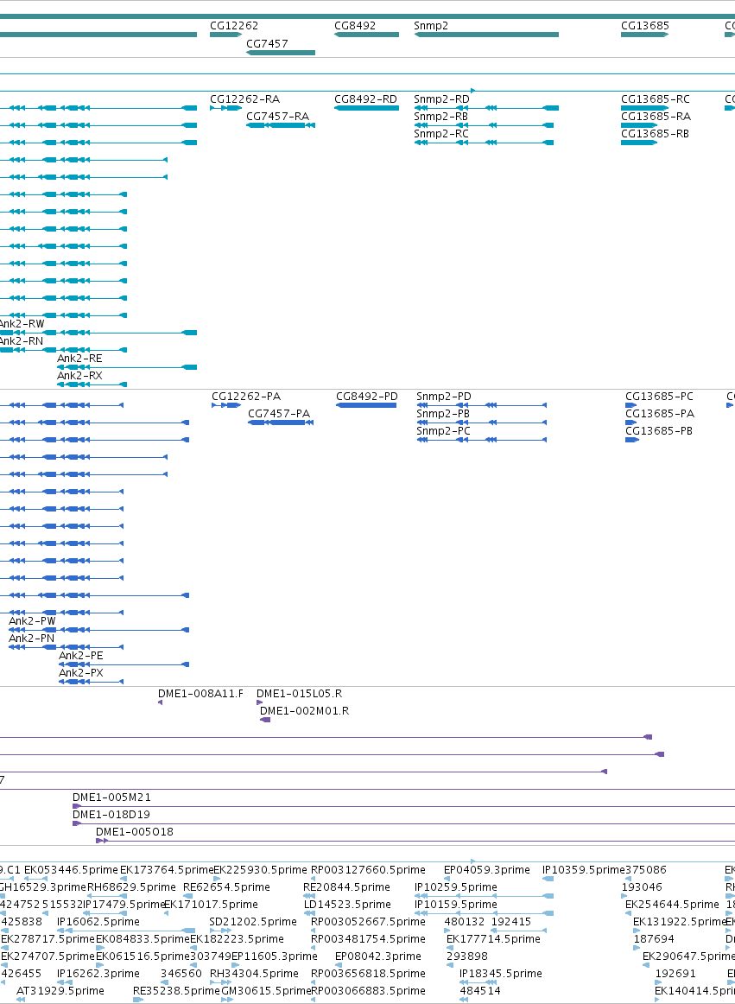Viewport: 735px width, 1004px height.
Task: Click EST RP003127660.5prime label
Action: [x=368, y=870]
